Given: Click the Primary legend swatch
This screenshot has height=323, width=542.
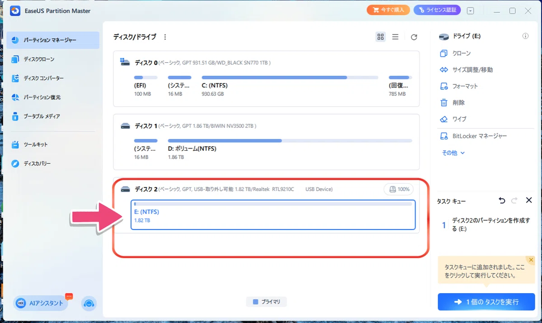Looking at the screenshot, I should tap(256, 302).
